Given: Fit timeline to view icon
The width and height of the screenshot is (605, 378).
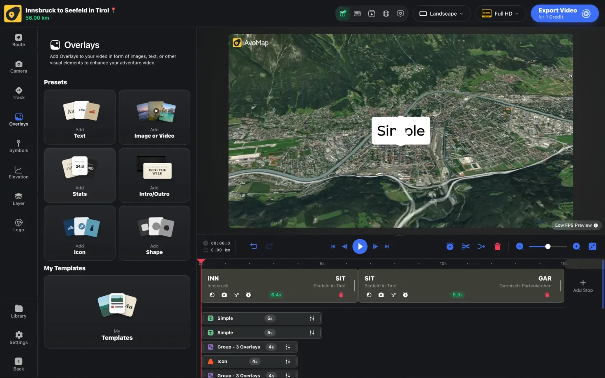Looking at the screenshot, I should tap(592, 247).
